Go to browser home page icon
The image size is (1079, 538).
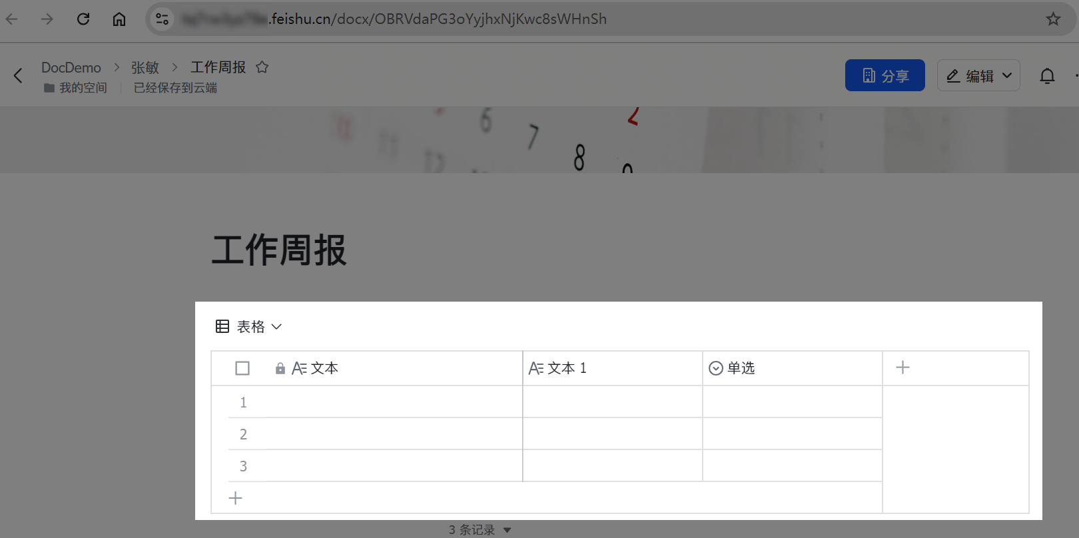119,19
